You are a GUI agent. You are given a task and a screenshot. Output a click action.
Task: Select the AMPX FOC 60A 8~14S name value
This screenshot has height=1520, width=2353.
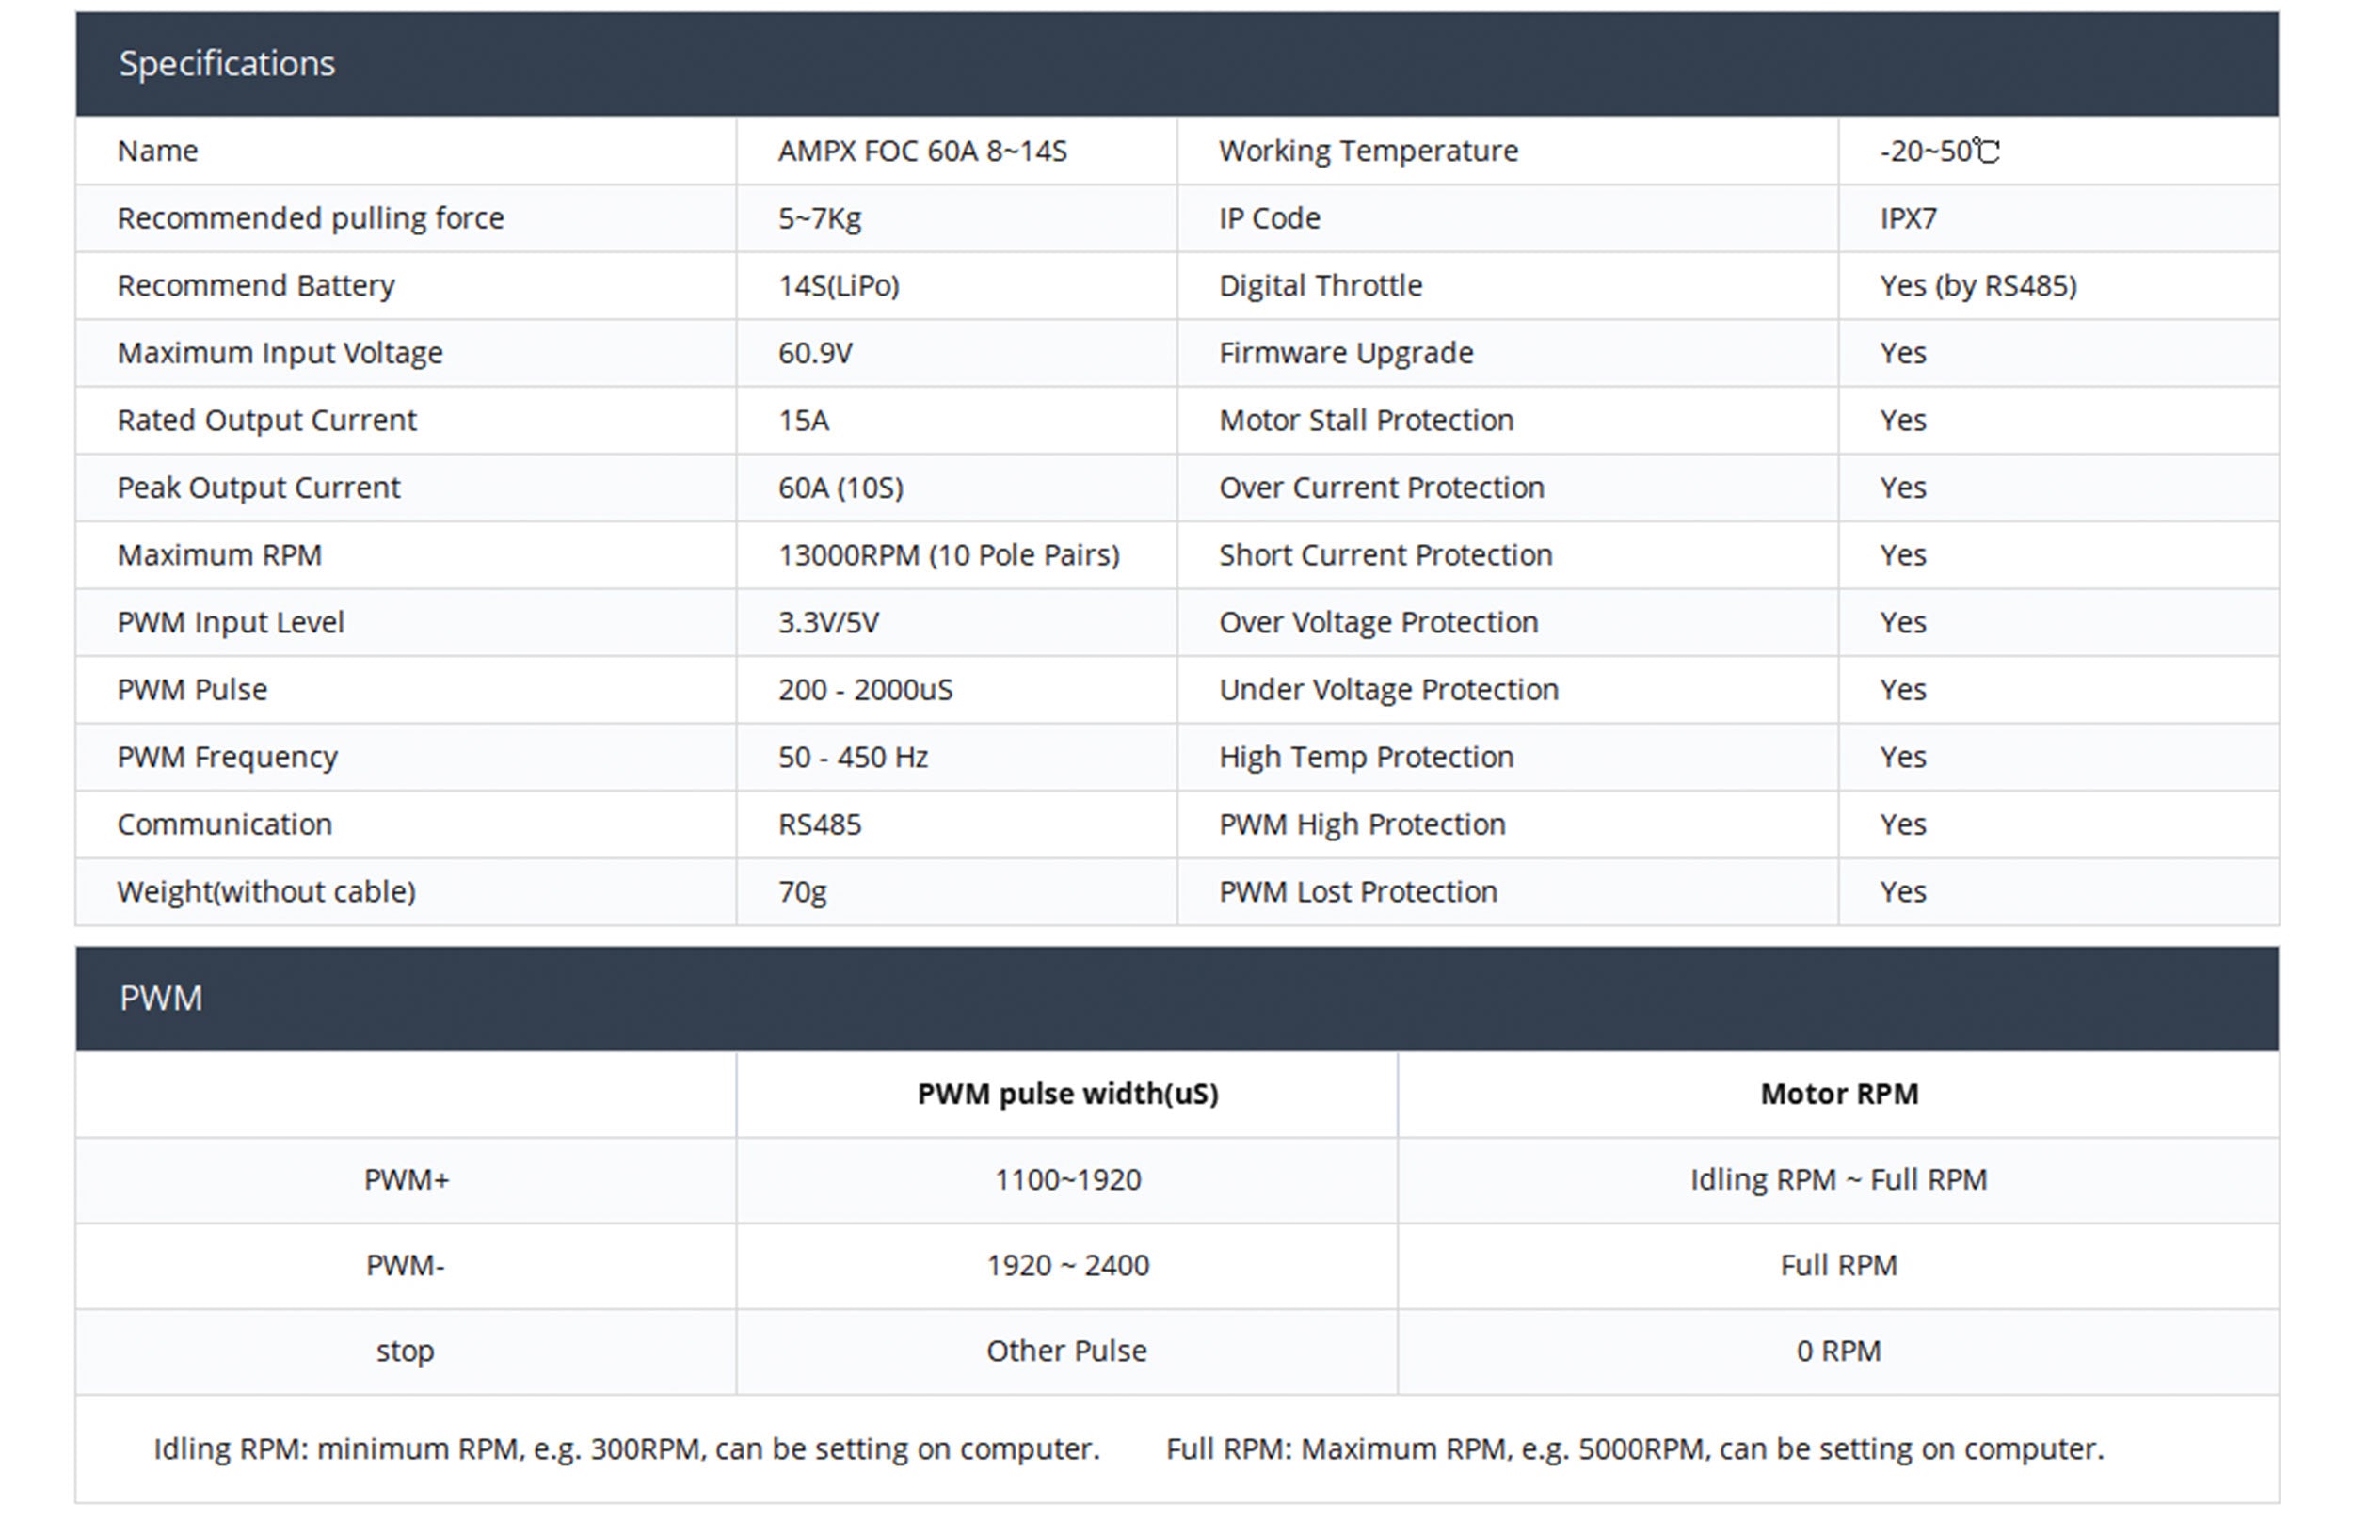(921, 151)
